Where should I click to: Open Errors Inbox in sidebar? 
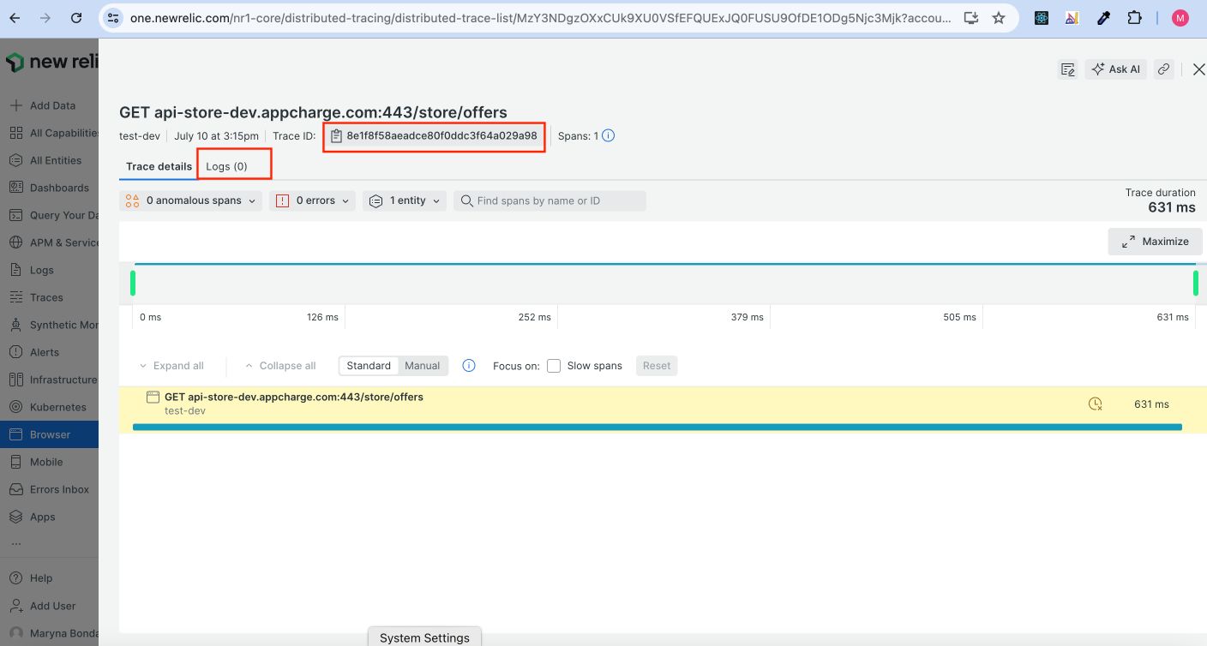50,489
